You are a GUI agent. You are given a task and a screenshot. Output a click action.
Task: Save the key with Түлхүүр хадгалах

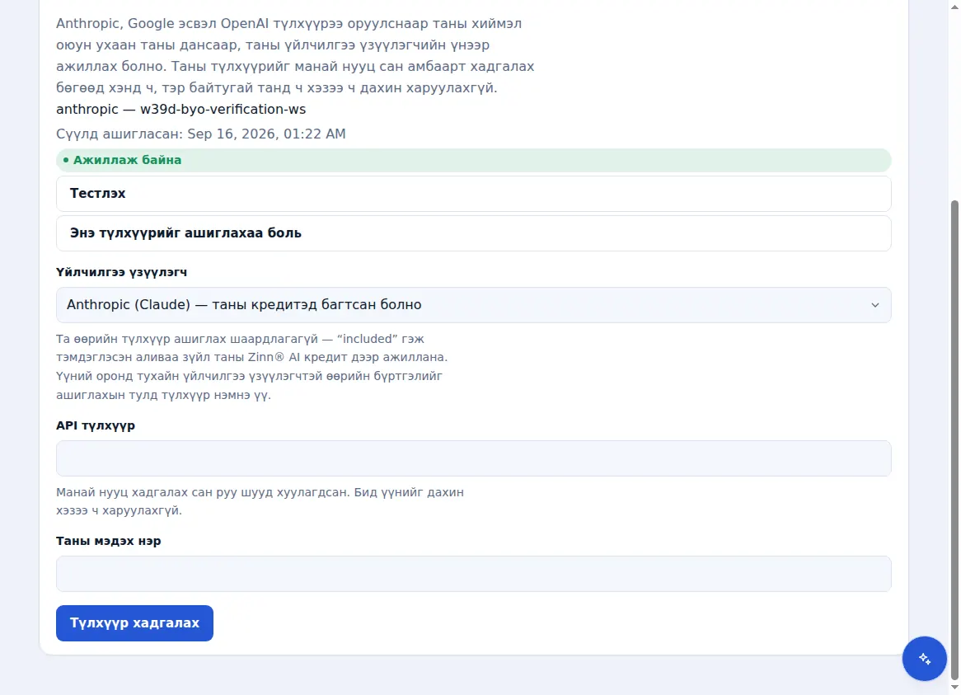click(x=134, y=623)
